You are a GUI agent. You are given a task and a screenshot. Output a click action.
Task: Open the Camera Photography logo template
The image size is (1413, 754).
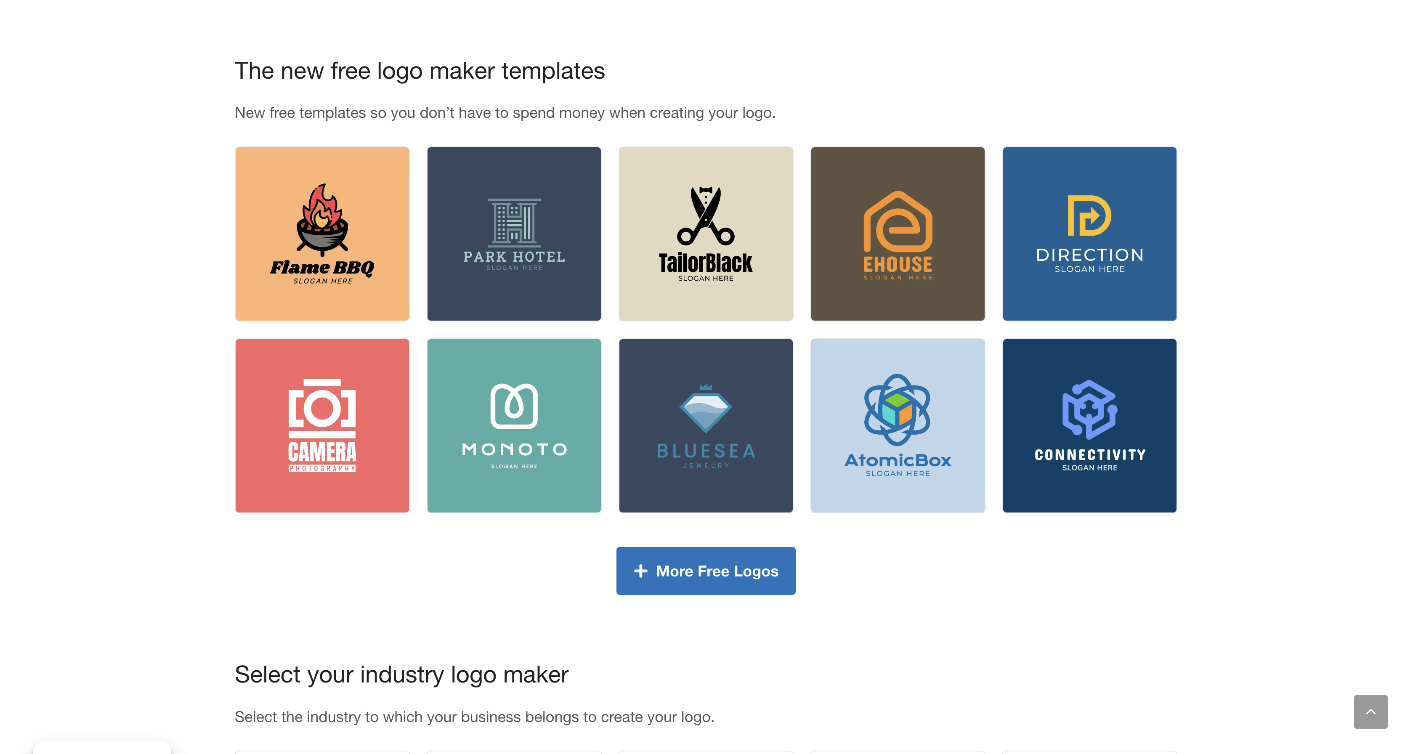[322, 425]
